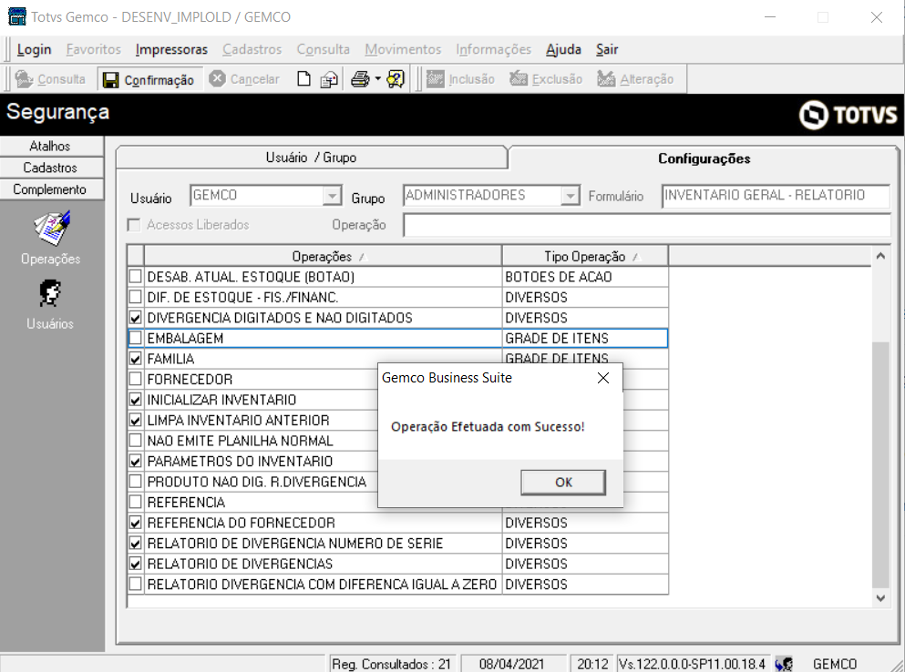Uncheck DIVERGENCIA DIGITADOS E NAO DIGITADOS
The width and height of the screenshot is (905, 672).
(x=136, y=317)
